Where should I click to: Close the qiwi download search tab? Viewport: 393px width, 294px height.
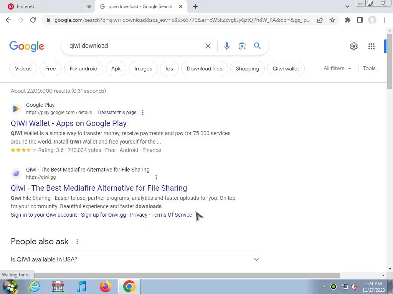click(181, 7)
